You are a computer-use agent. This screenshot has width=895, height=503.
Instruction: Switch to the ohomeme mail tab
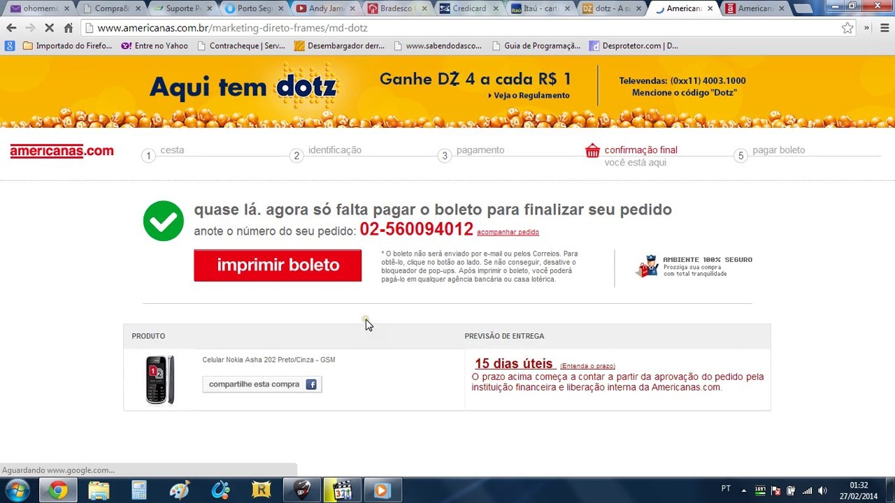click(x=40, y=8)
